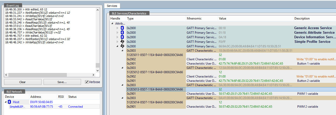Click RSSI value -45
The width and height of the screenshot is (336, 115).
(60, 107)
